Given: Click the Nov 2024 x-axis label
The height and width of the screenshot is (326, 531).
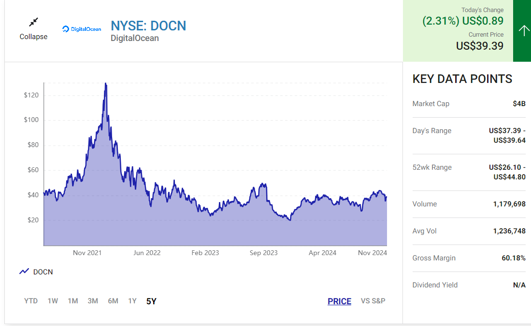Looking at the screenshot, I should [373, 253].
